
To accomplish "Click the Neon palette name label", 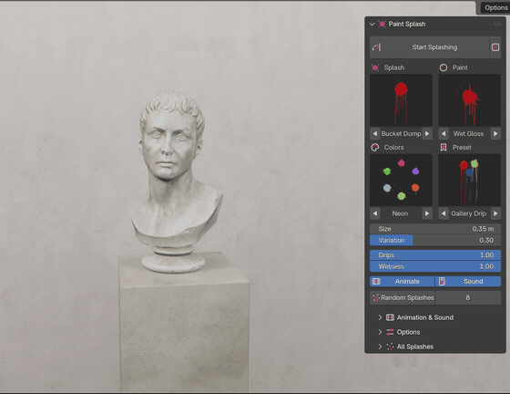I will pos(400,213).
